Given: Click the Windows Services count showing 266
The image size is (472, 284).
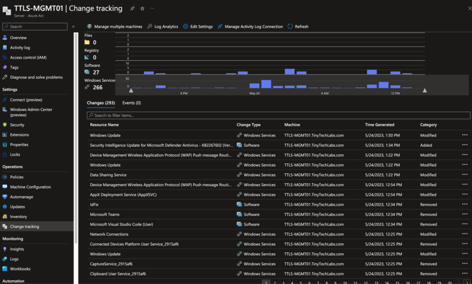Looking at the screenshot, I should point(100,84).
